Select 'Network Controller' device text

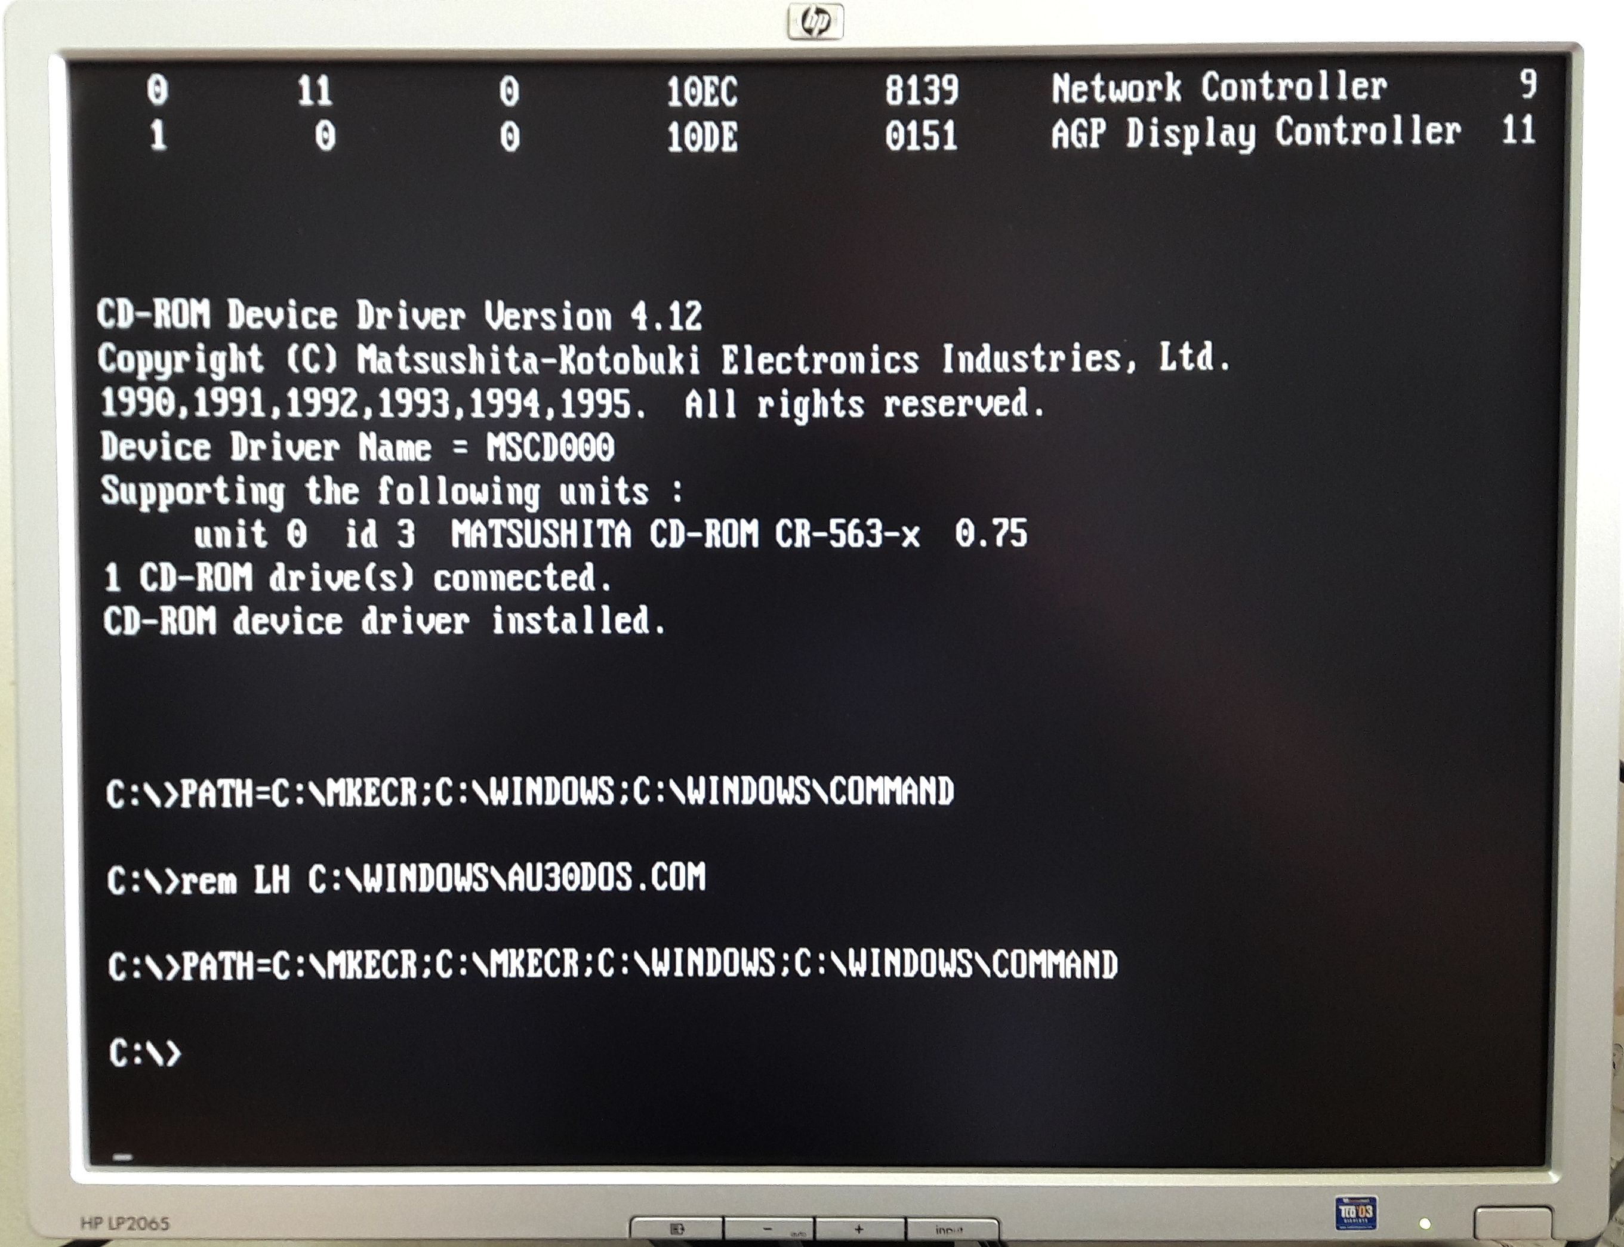pos(1219,88)
